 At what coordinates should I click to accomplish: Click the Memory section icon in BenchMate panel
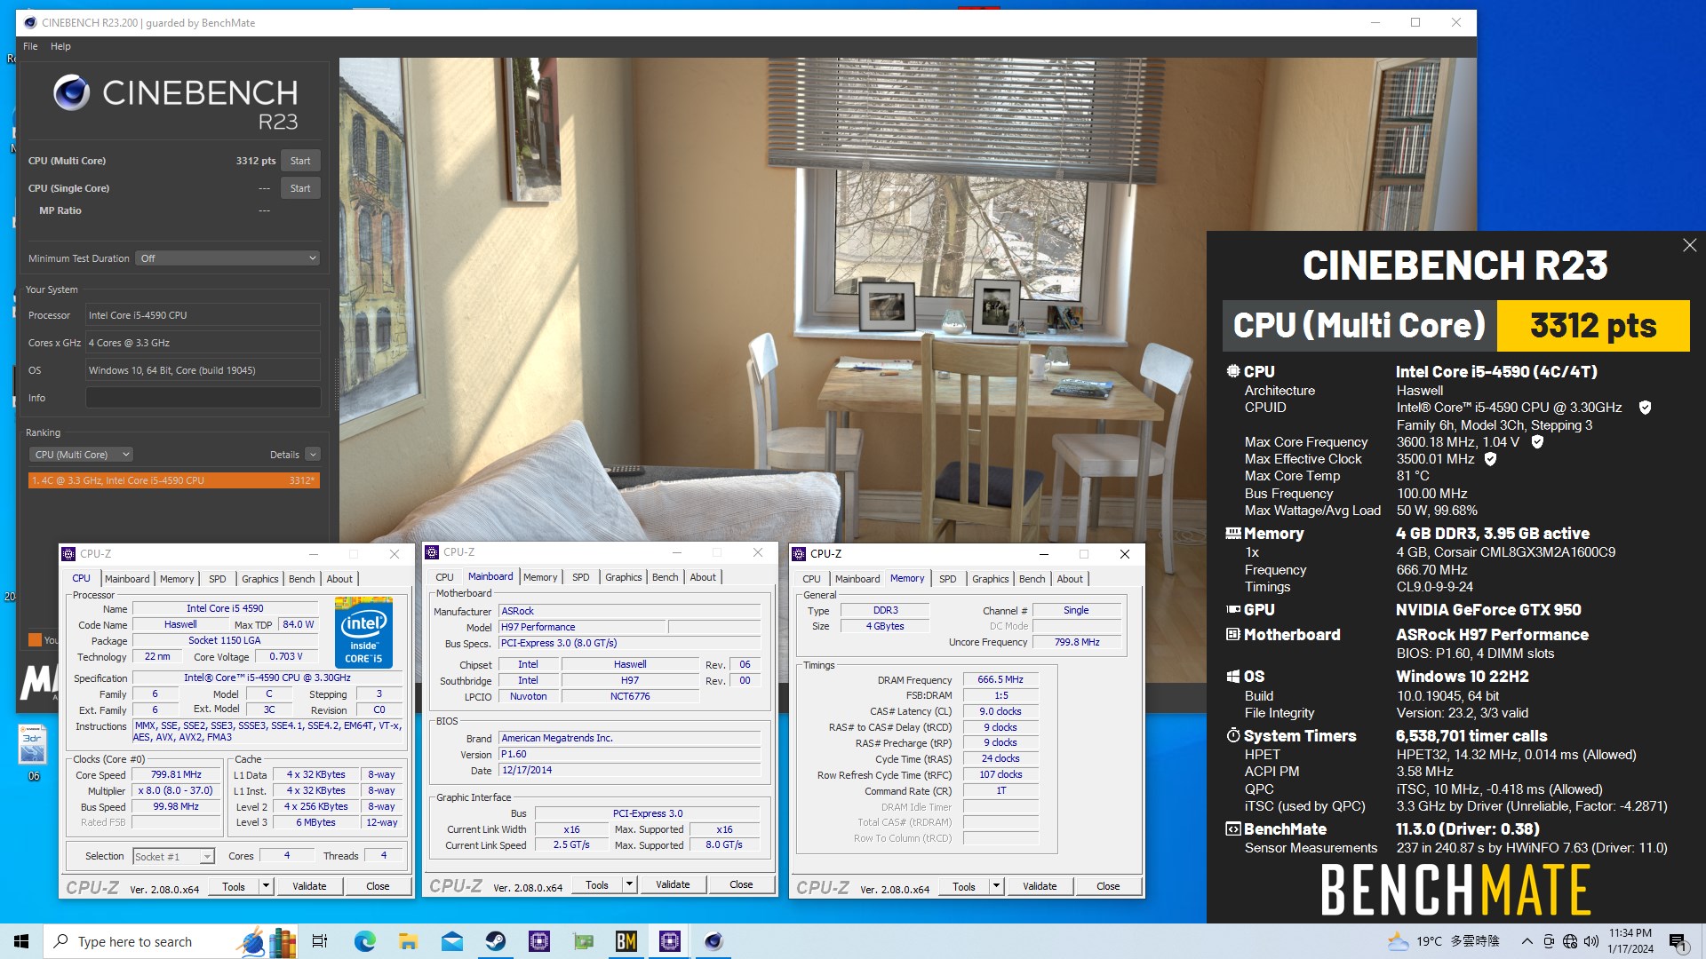1233,533
